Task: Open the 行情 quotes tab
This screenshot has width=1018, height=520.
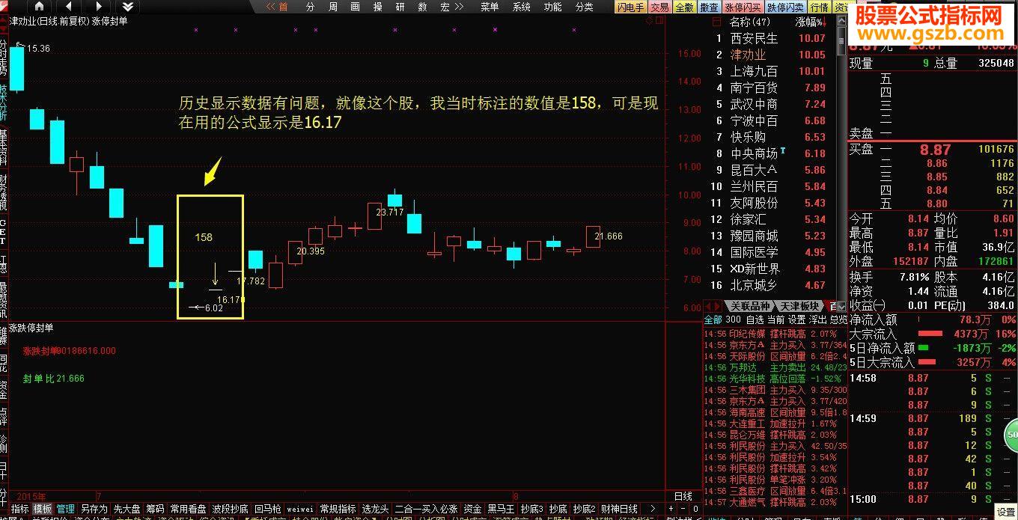Action: (820, 7)
